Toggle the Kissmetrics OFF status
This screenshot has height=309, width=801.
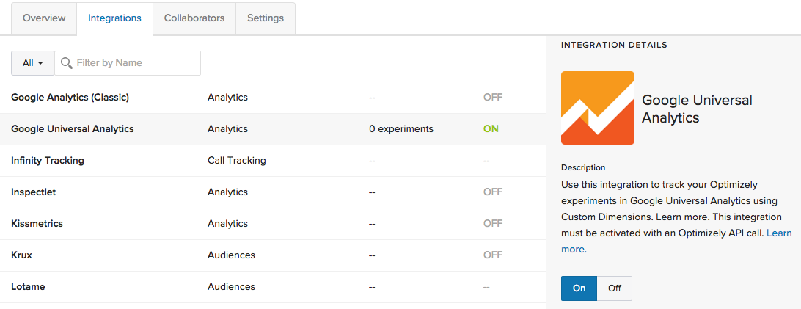(493, 224)
